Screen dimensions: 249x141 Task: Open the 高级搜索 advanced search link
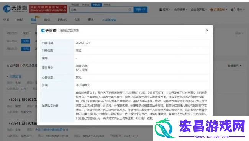109,20
